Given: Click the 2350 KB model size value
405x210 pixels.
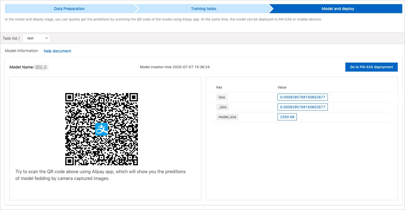Looking at the screenshot, I should (287, 117).
